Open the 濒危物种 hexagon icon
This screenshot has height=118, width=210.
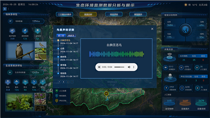pos(25,31)
